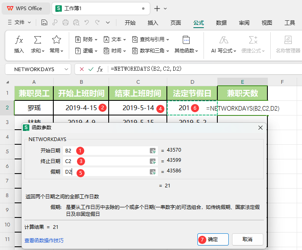Viewport: 302px width, 250px height.
Task: Open the 财务 functions dropdown
Action: 87,39
